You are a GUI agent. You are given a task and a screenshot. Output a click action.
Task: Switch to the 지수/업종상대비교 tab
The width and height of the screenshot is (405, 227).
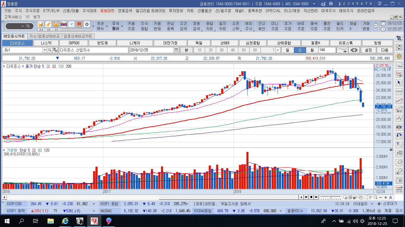pyautogui.click(x=44, y=36)
